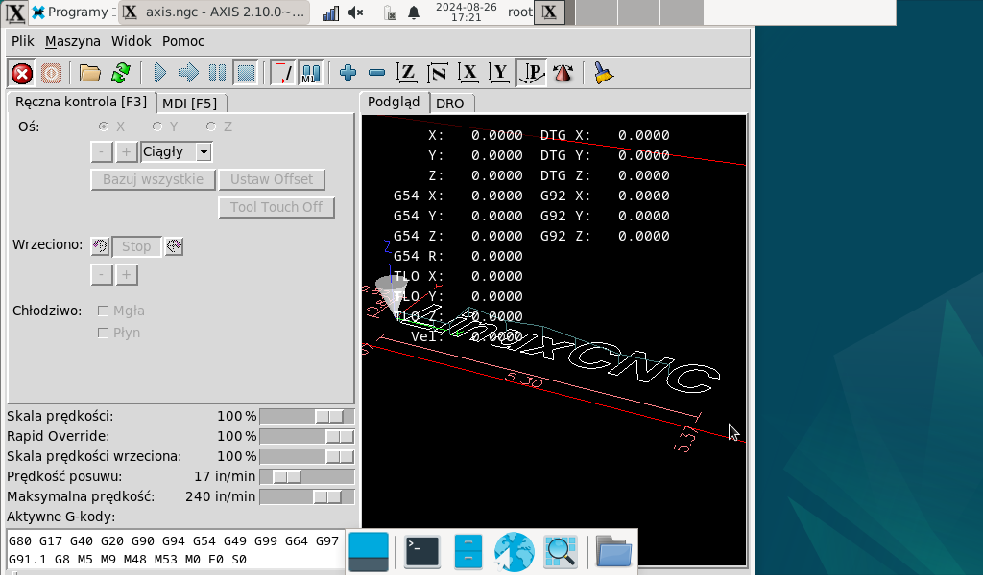Open the Plik menu
The height and width of the screenshot is (575, 983).
(x=23, y=41)
